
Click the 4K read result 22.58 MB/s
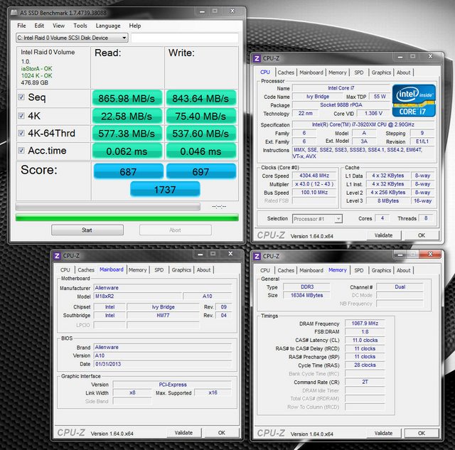click(x=127, y=116)
